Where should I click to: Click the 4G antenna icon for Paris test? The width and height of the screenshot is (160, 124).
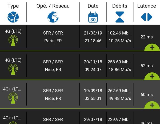pos(13,41)
